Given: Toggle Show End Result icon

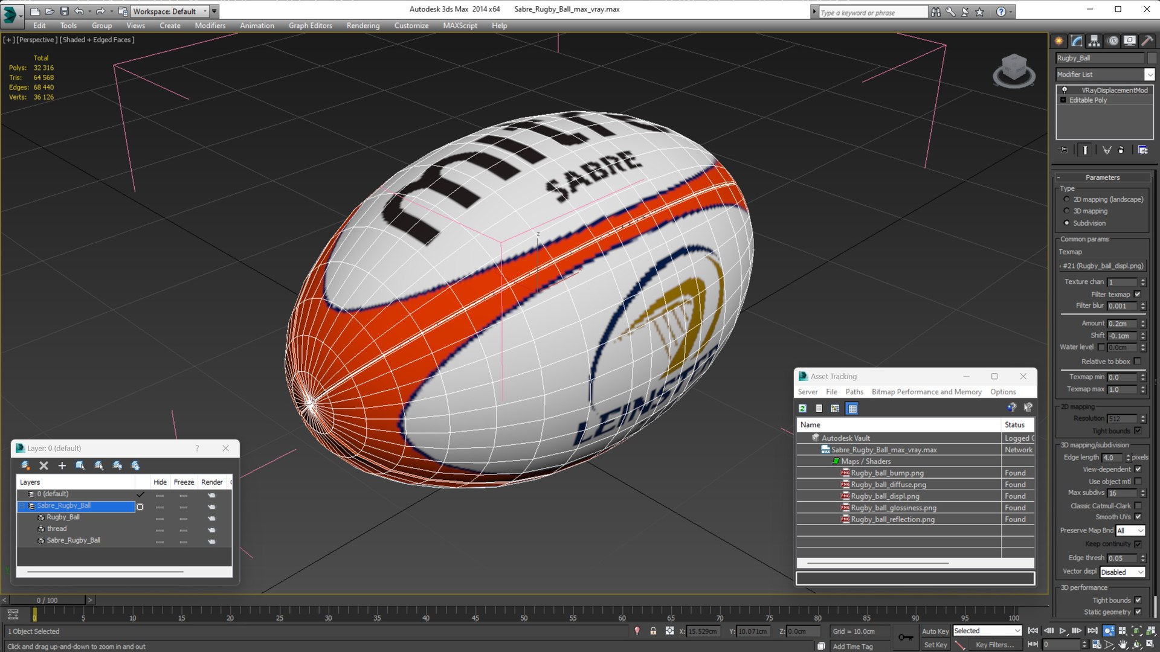Looking at the screenshot, I should 1085,150.
